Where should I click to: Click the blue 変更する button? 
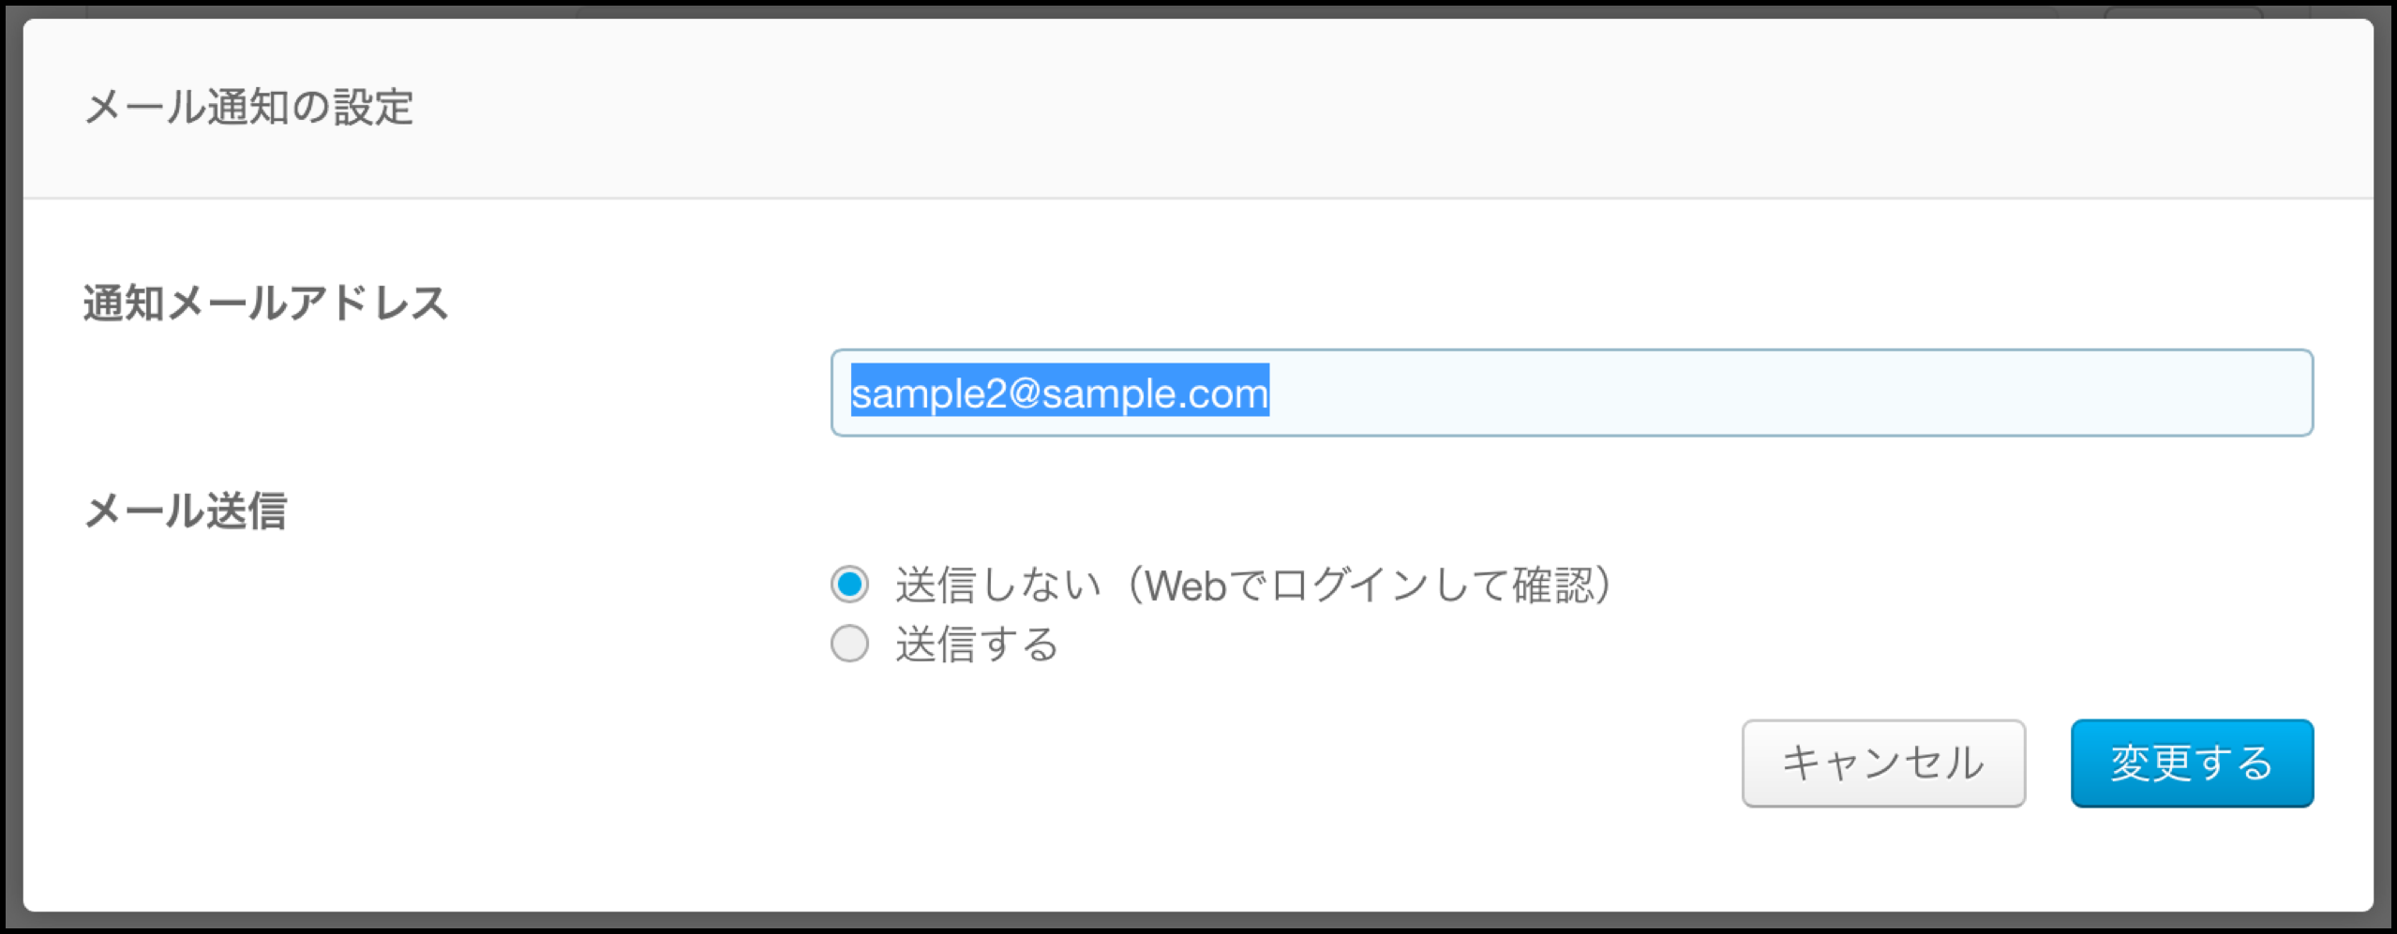tap(2192, 763)
